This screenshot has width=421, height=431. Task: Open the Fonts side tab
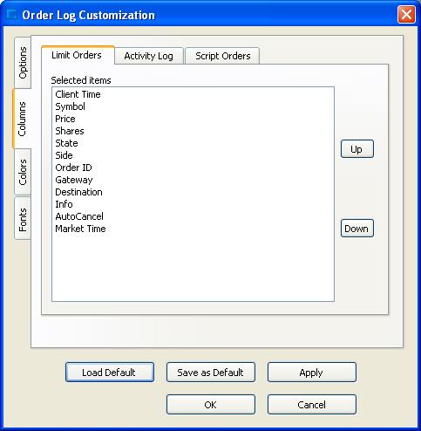tap(23, 219)
